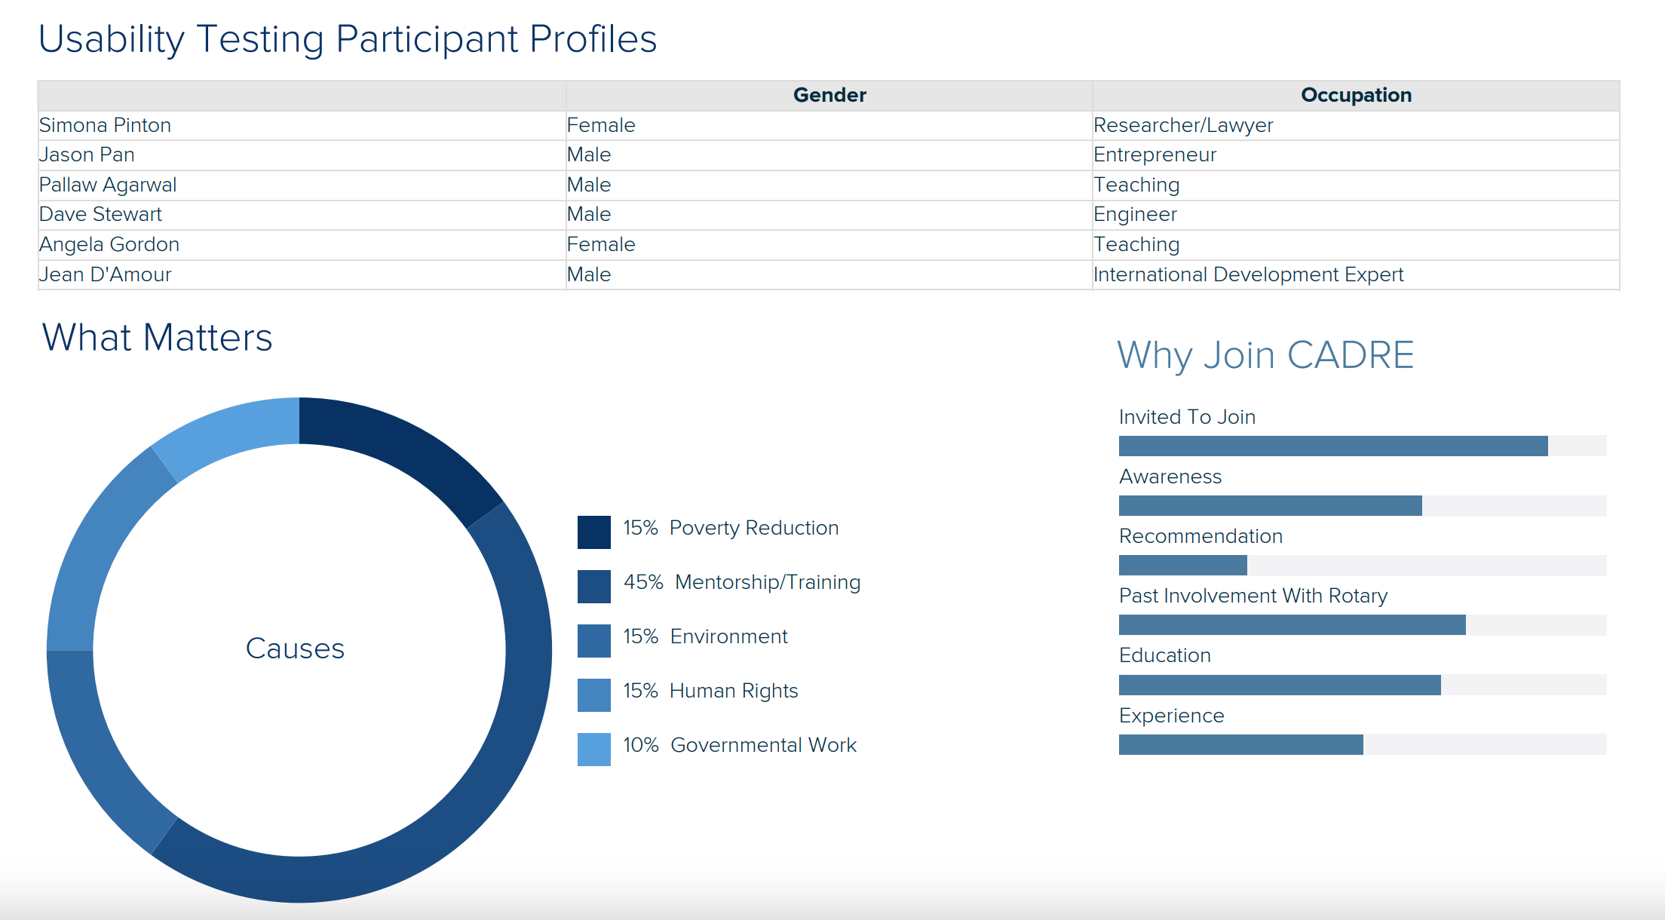The image size is (1665, 920).
Task: Click the International Development Expert cell
Action: point(1248,274)
